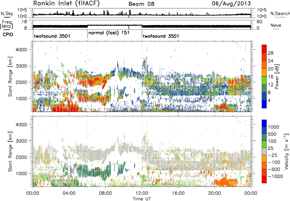This screenshot has height=201, width=290.
Task: Click the date "06/Aug/2013" in header
Action: click(x=231, y=3)
